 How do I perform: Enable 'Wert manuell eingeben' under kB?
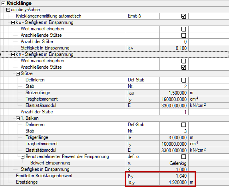[x=184, y=61]
